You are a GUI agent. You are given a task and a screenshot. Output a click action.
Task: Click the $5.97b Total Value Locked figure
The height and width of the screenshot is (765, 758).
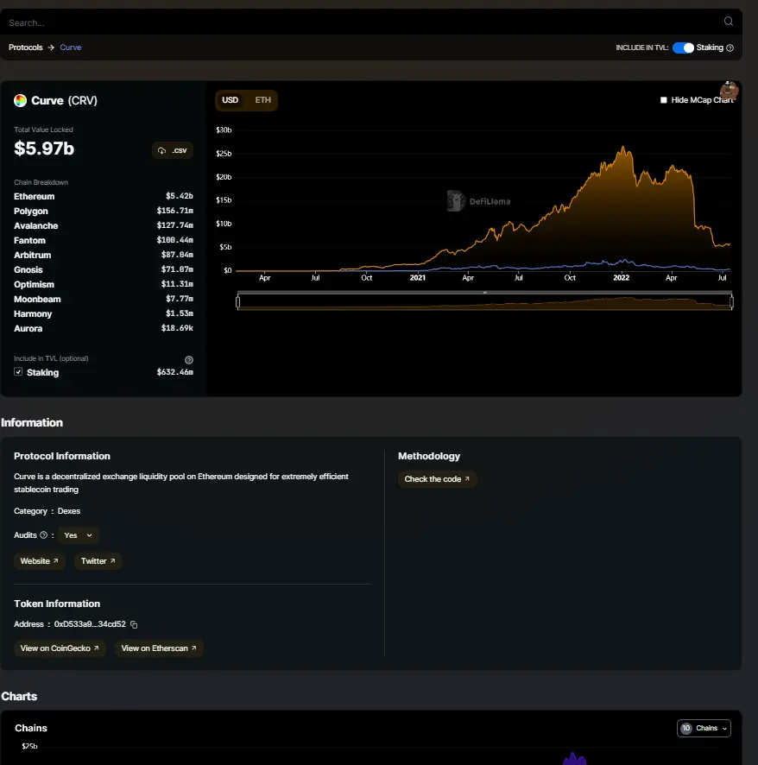tap(44, 149)
